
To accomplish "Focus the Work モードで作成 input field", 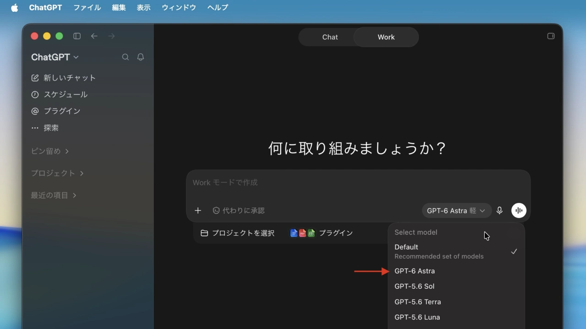I will (358, 183).
